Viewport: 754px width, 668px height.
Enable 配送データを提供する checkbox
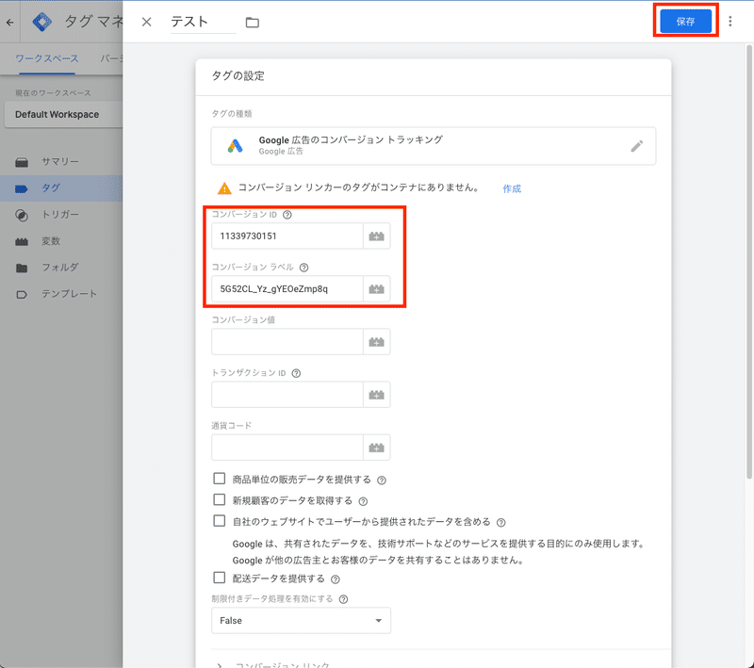click(220, 578)
